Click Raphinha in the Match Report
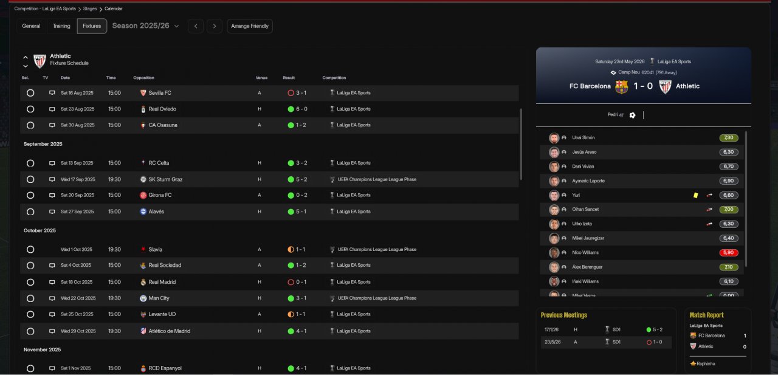This screenshot has width=778, height=375. point(706,363)
